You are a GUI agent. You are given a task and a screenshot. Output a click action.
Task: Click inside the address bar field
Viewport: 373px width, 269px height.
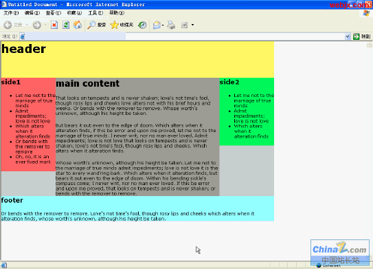183,36
